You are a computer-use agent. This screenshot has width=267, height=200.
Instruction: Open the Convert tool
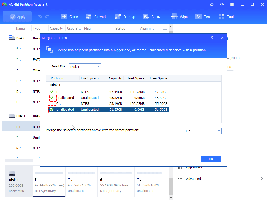point(96,17)
